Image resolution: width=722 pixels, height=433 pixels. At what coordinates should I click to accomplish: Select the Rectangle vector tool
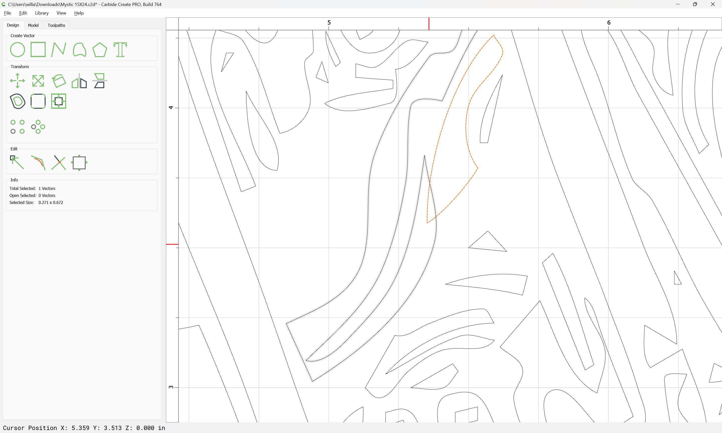coord(38,50)
